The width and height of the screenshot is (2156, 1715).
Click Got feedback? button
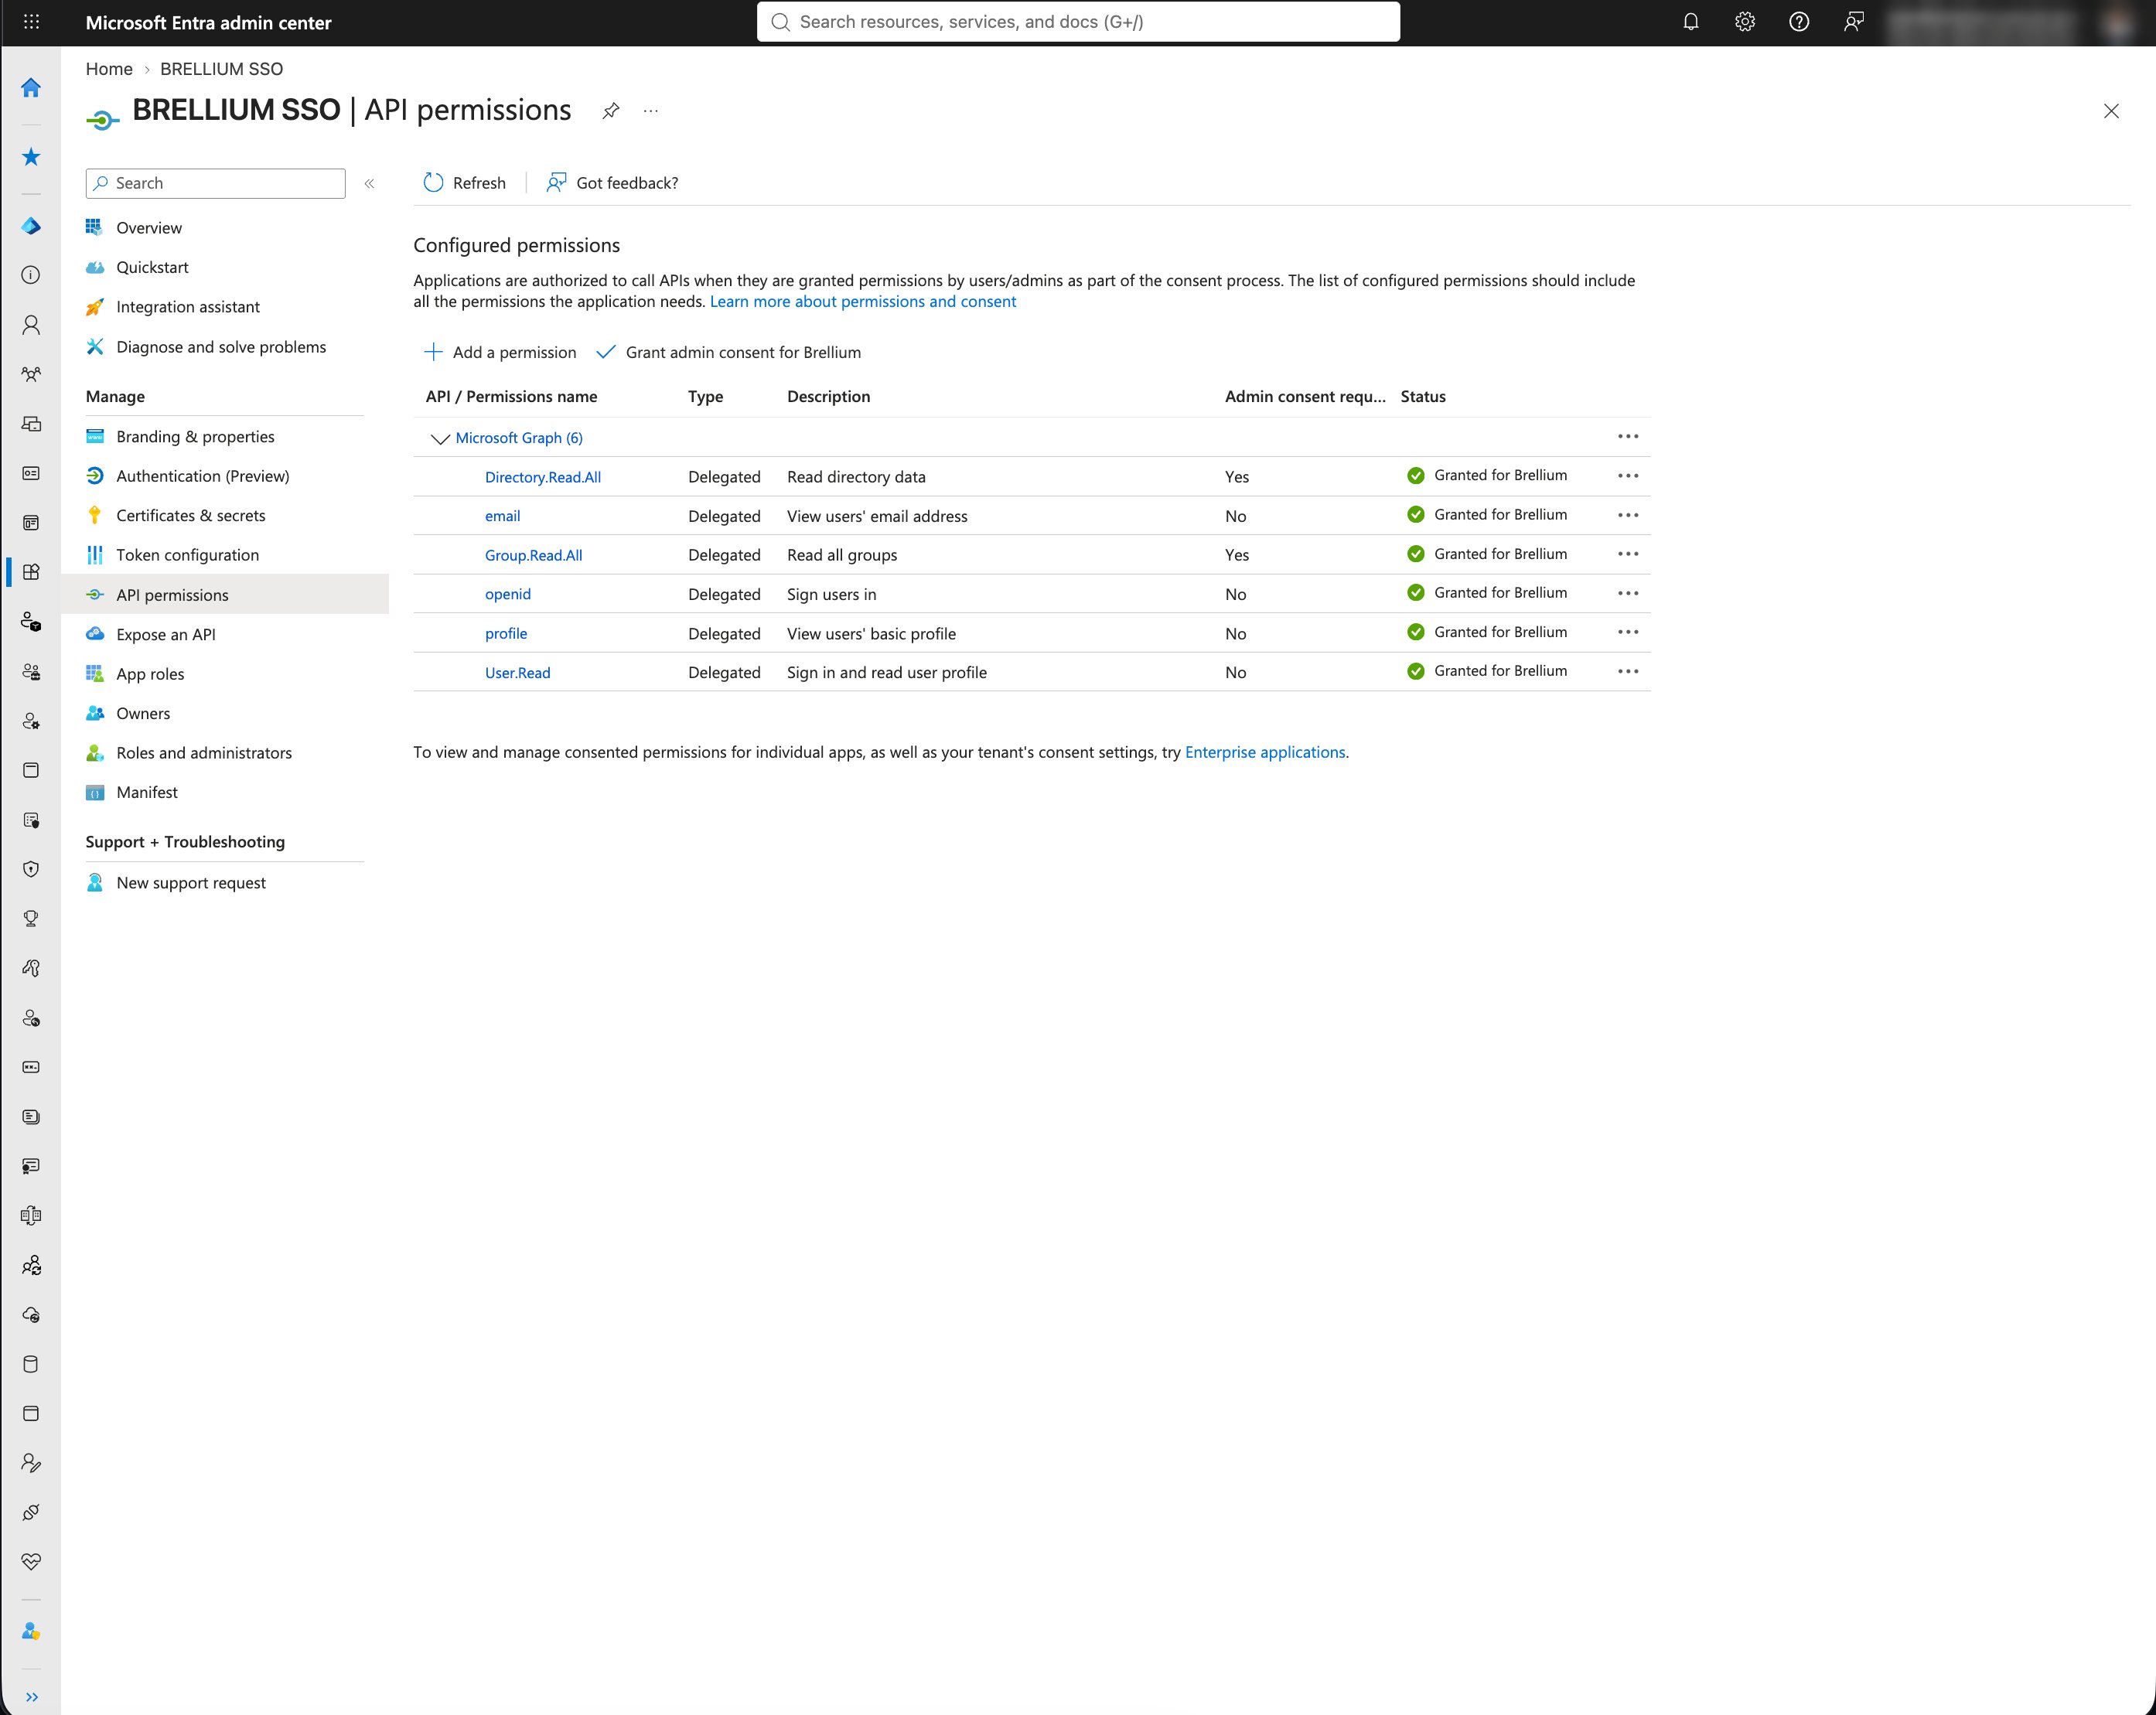(612, 183)
